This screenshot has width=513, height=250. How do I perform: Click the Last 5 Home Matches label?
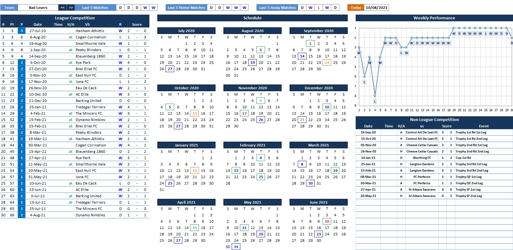pos(186,8)
